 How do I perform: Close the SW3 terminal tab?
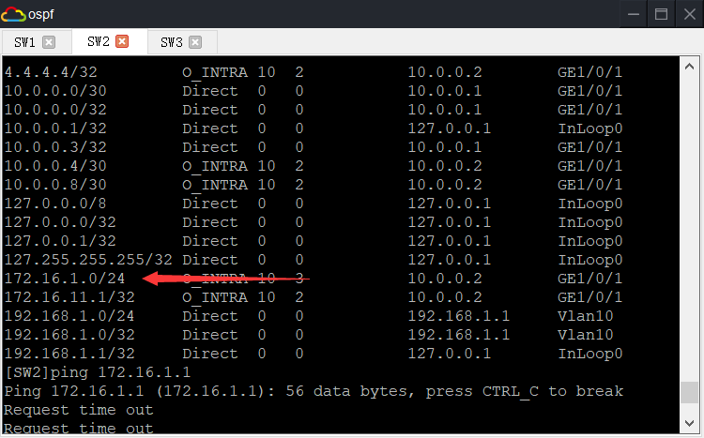point(195,42)
